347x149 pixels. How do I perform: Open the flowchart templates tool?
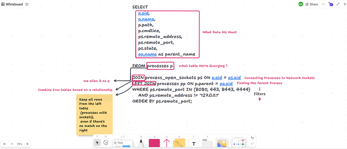coord(239,143)
